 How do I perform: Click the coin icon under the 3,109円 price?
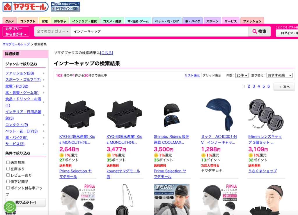[251, 155]
